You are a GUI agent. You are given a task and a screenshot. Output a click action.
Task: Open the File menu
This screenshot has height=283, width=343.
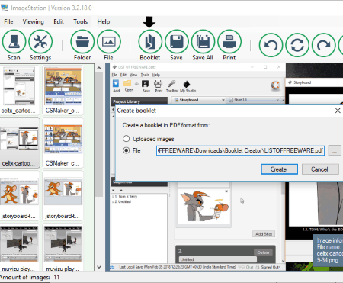point(8,21)
